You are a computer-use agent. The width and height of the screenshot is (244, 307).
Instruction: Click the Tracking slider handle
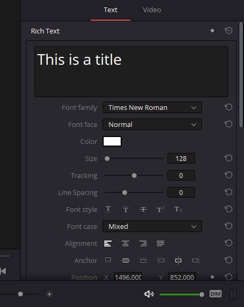pos(134,176)
